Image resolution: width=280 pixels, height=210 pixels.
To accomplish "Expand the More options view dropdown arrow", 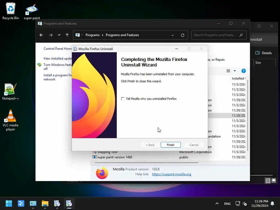I will click(235, 71).
